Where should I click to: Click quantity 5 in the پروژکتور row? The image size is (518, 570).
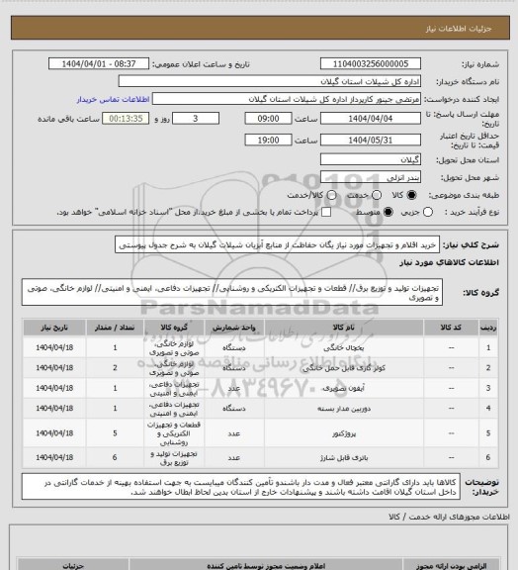click(115, 433)
